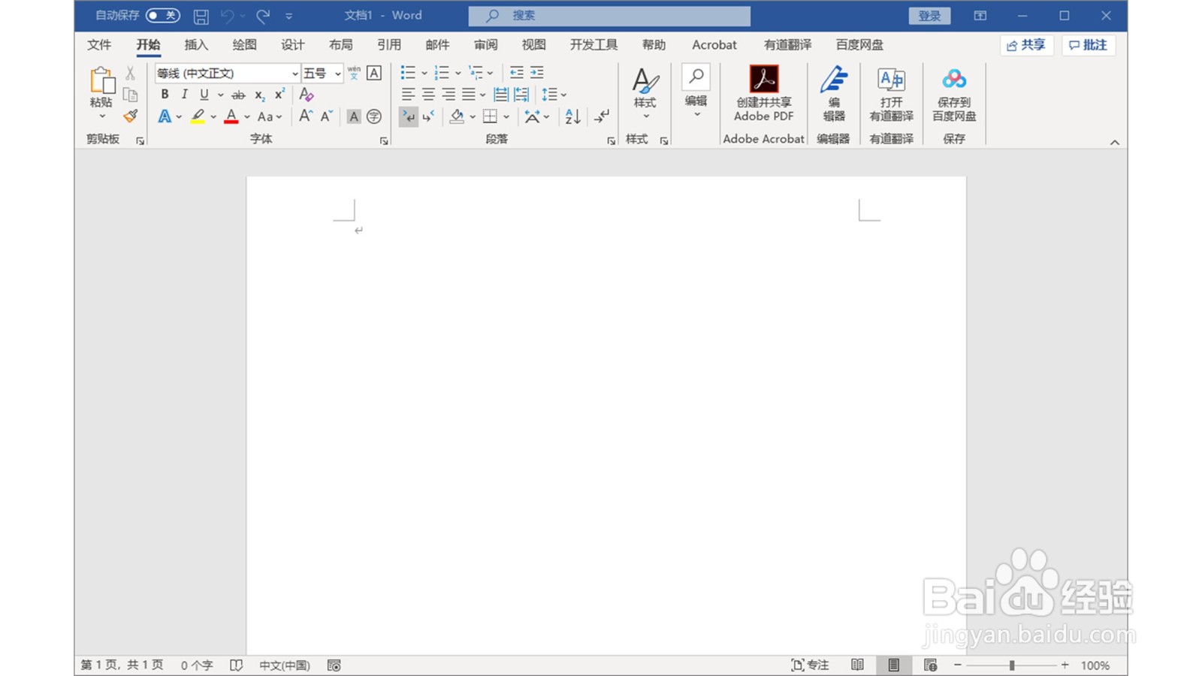Click the Sort A-Z icon
This screenshot has height=676, width=1202.
pyautogui.click(x=572, y=116)
